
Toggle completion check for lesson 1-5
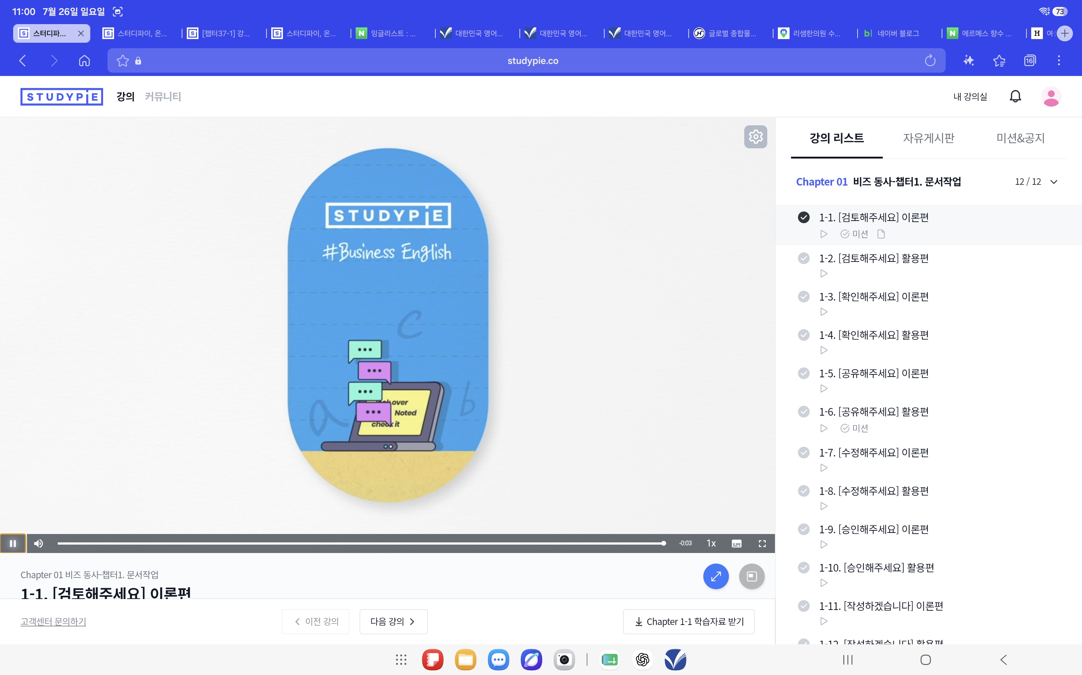[x=804, y=373]
